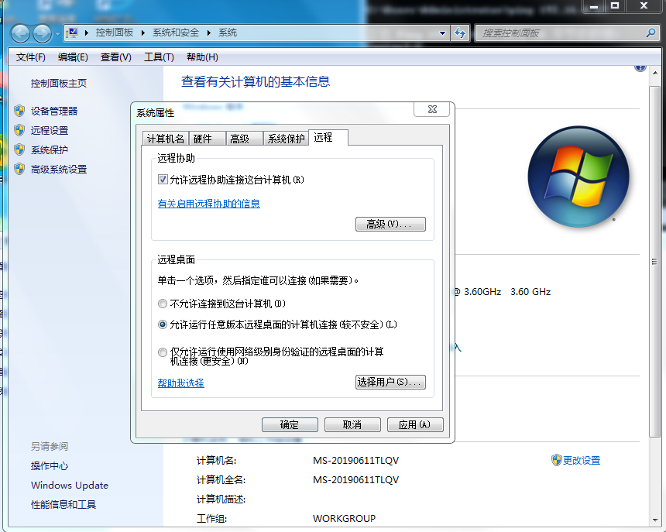Click the blue help question mark icon
The height and width of the screenshot is (532, 666).
(x=640, y=66)
